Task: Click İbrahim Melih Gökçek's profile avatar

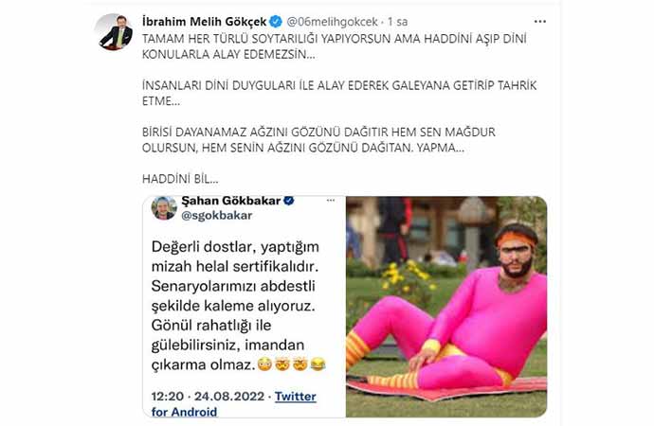Action: (116, 32)
